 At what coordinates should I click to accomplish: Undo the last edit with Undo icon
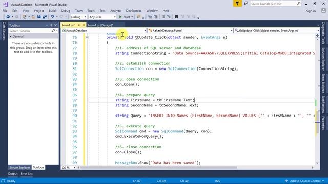52,17
